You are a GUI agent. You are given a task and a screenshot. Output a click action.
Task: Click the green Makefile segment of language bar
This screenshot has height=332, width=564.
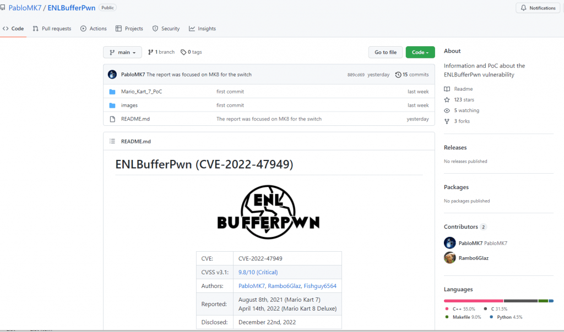pyautogui.click(x=543, y=301)
